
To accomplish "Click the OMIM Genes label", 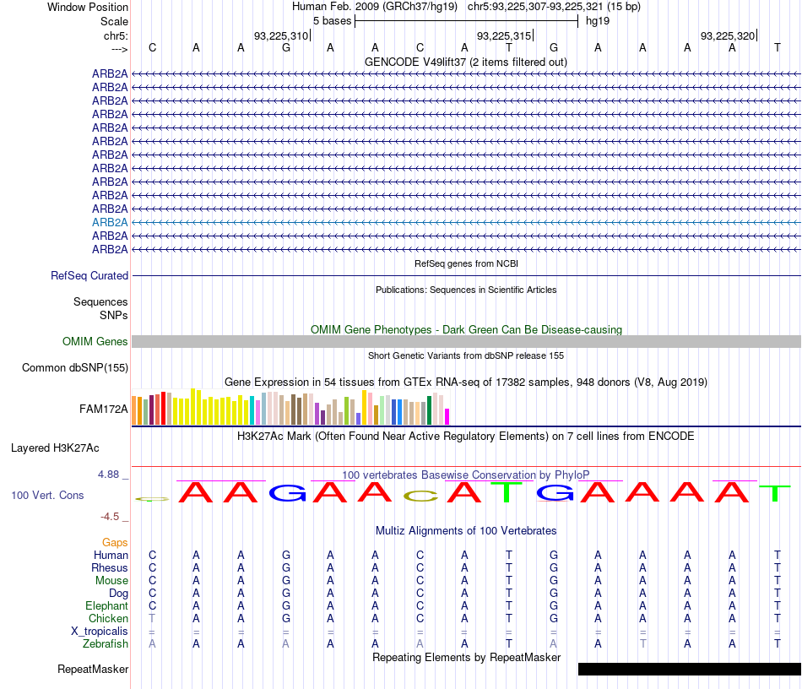I will pyautogui.click(x=95, y=341).
